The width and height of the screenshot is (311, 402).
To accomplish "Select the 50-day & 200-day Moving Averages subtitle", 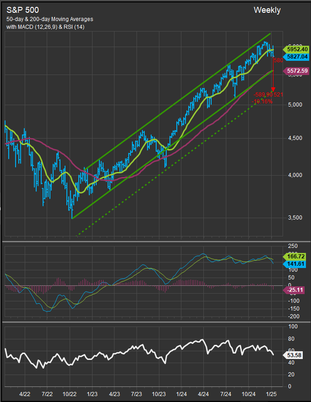I will click(x=50, y=19).
